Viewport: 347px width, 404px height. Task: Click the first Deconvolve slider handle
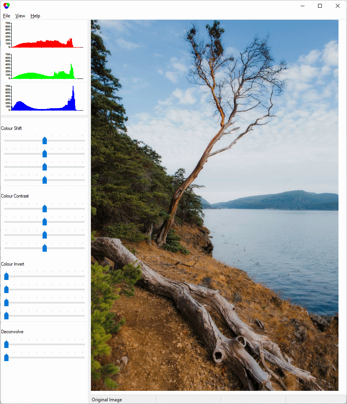coord(6,344)
